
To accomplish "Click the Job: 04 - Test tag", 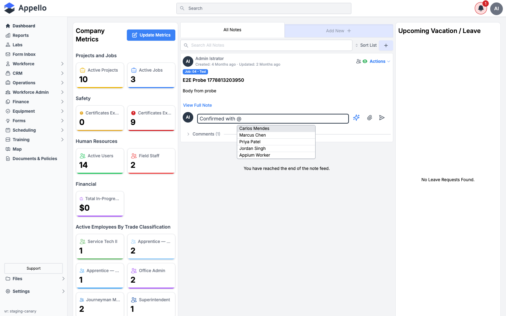I will point(195,72).
